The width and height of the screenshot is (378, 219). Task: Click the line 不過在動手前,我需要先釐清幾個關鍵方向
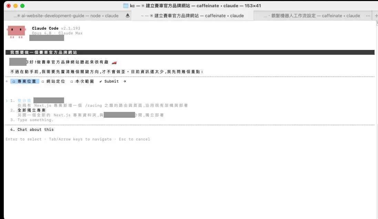pyautogui.click(x=107, y=72)
